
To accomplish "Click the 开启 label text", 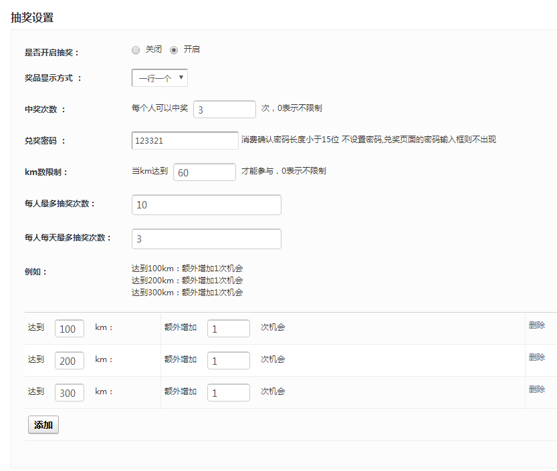I will [x=192, y=49].
